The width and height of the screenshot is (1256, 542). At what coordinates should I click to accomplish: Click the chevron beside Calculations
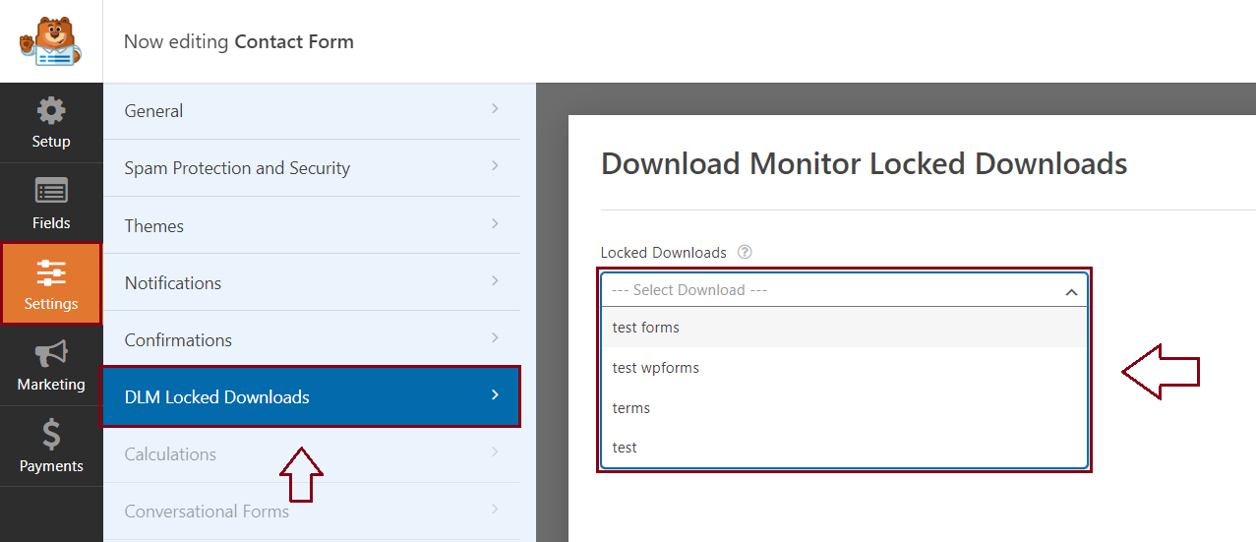point(495,452)
